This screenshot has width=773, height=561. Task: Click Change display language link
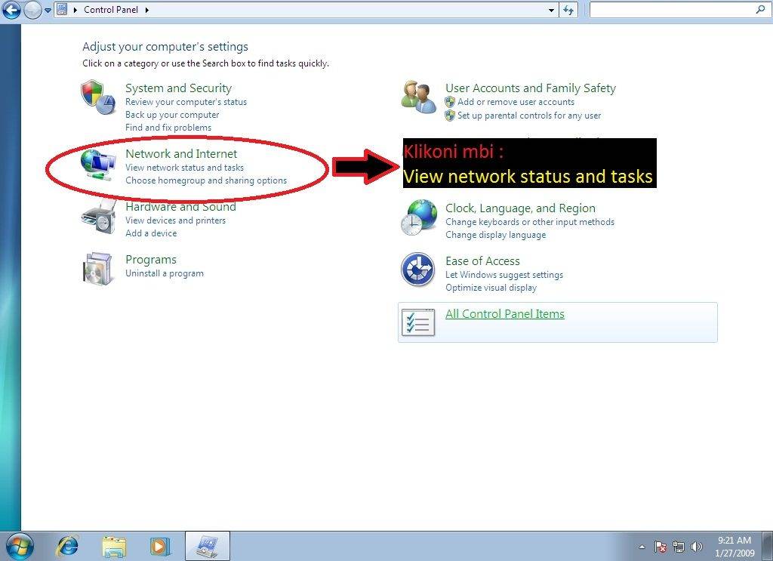(x=495, y=235)
